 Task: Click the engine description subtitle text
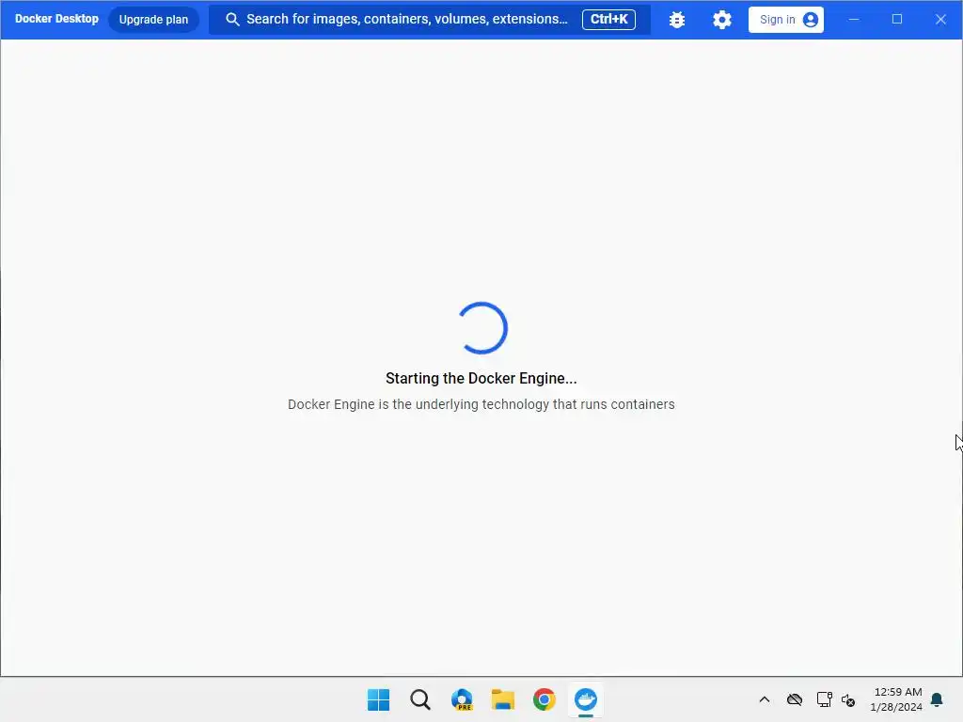(481, 404)
